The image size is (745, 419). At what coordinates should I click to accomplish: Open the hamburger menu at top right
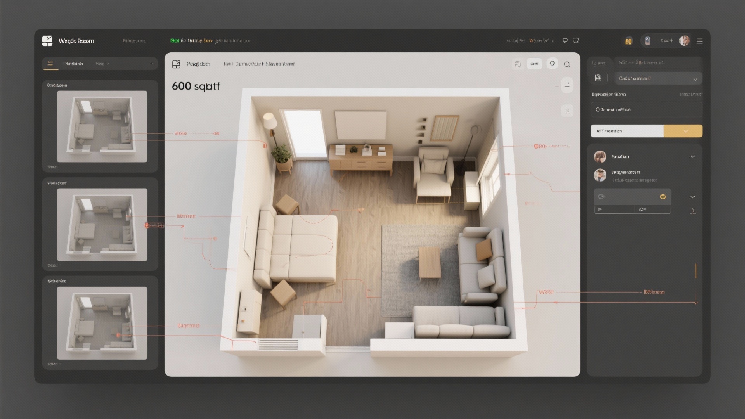(700, 41)
